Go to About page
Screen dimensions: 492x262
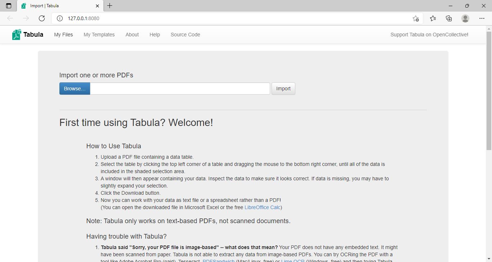point(132,35)
